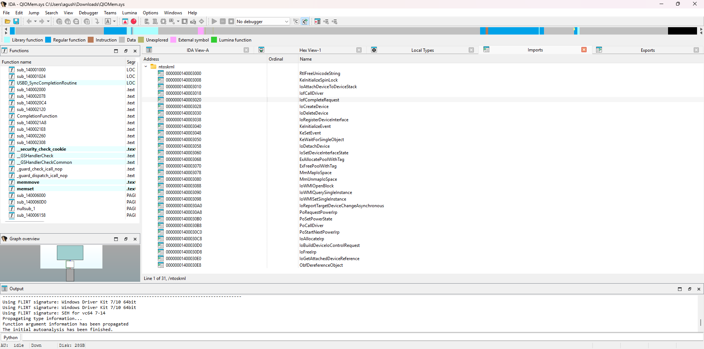
Task: Float the Graph overview panel
Action: coord(126,239)
